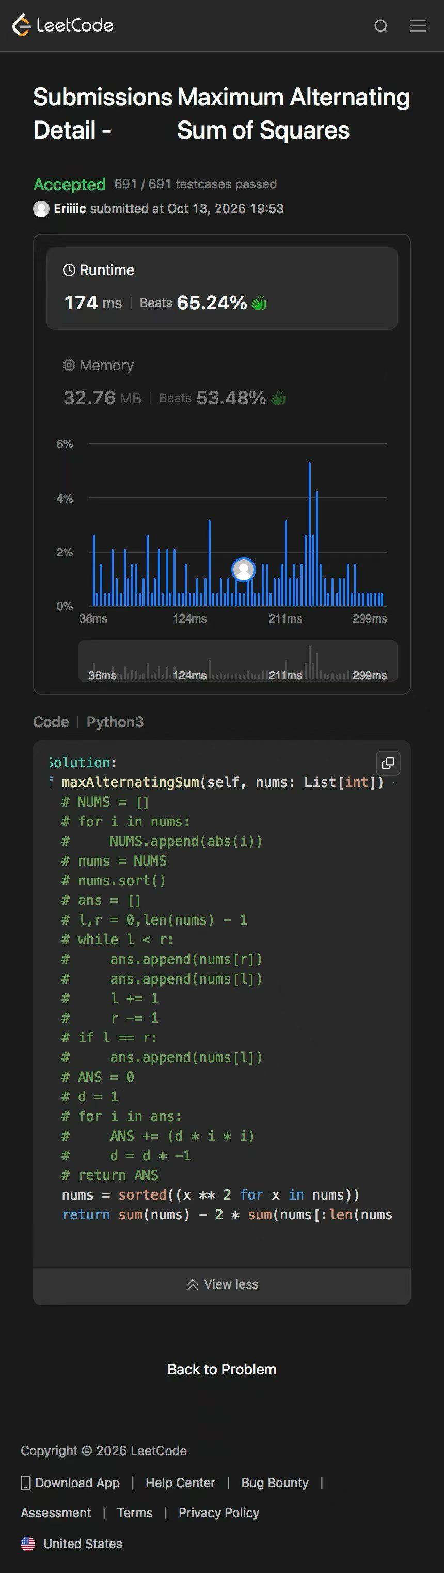This screenshot has height=1573, width=444.
Task: Click the '32.76 MB' memory value
Action: 102,398
